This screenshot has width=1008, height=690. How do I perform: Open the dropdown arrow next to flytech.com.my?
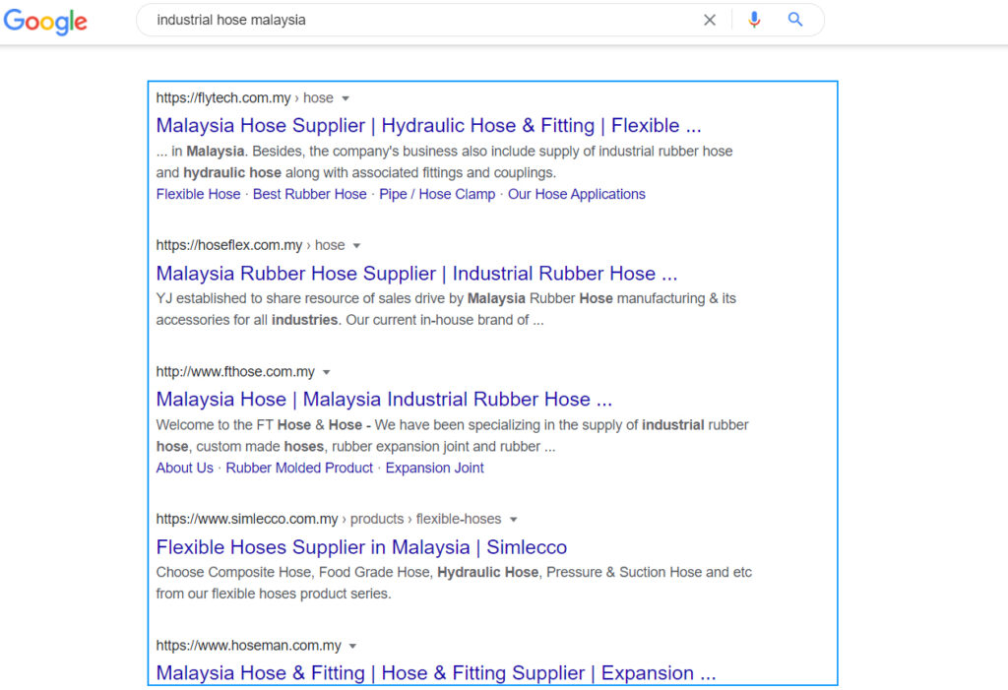point(347,97)
